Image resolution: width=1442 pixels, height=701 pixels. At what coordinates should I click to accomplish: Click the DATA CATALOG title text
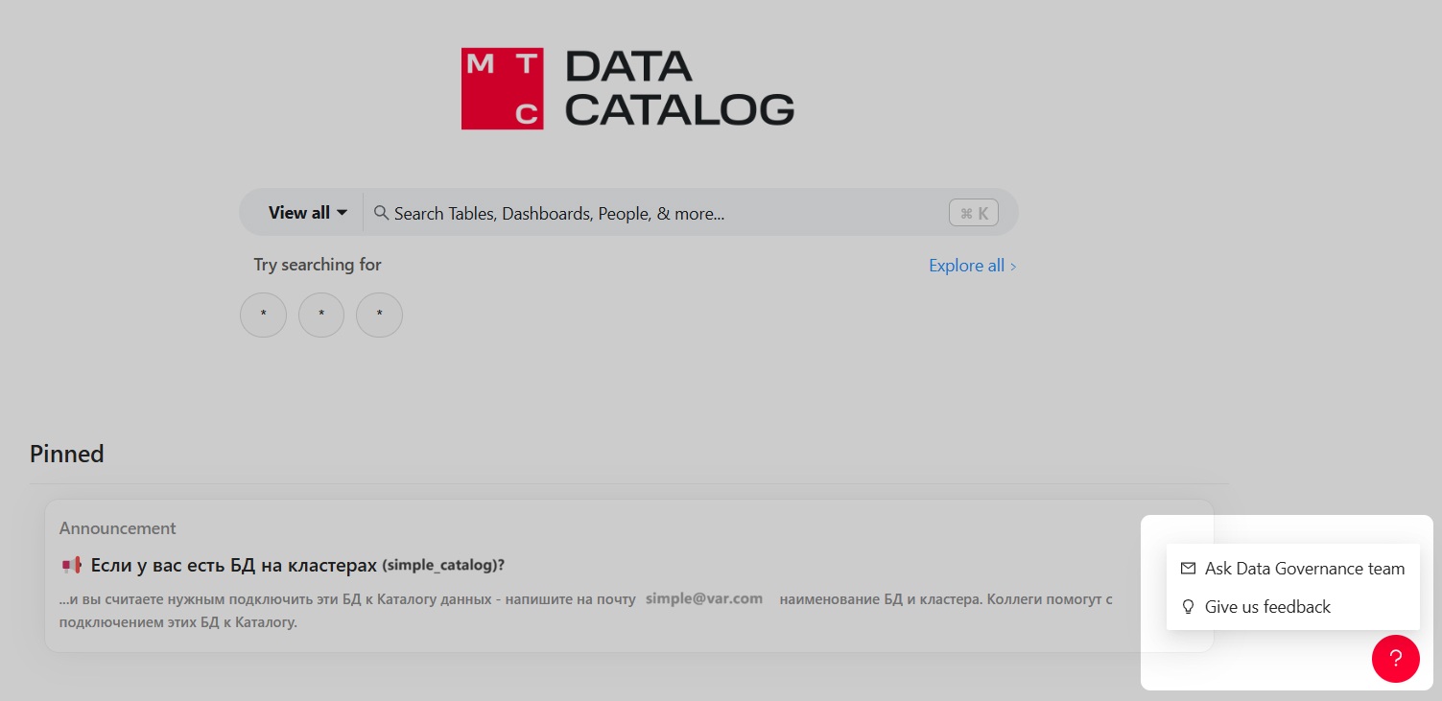tap(679, 88)
